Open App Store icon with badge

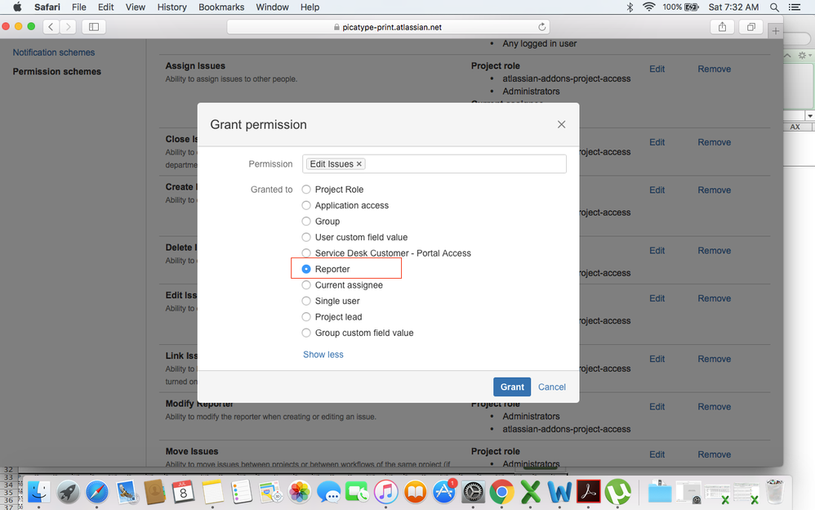(444, 492)
